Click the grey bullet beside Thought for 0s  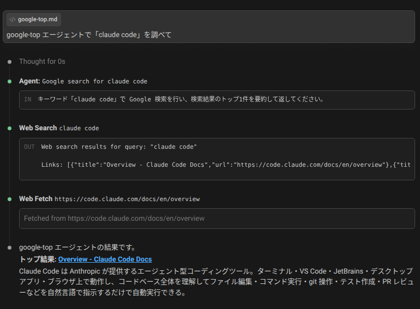click(x=10, y=62)
